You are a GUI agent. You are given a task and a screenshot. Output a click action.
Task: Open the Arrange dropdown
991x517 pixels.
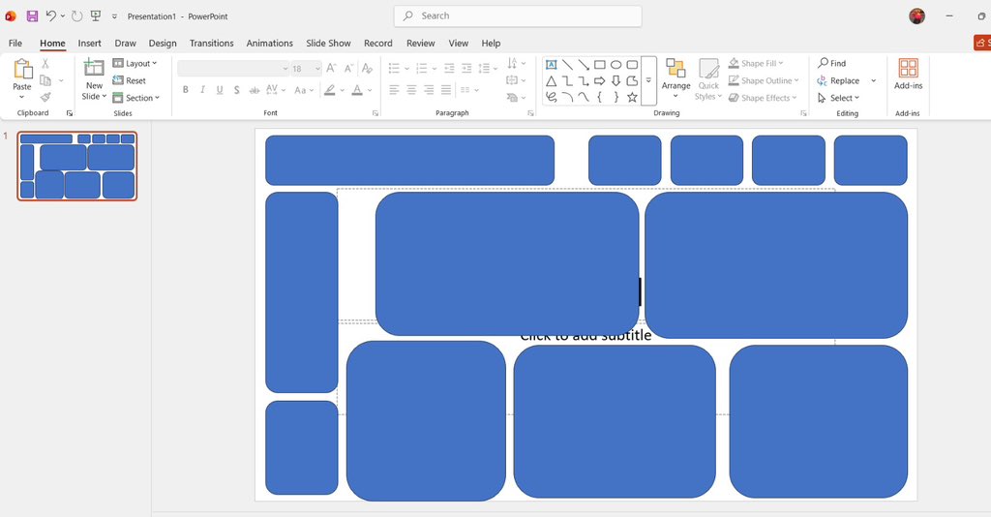pos(676,79)
